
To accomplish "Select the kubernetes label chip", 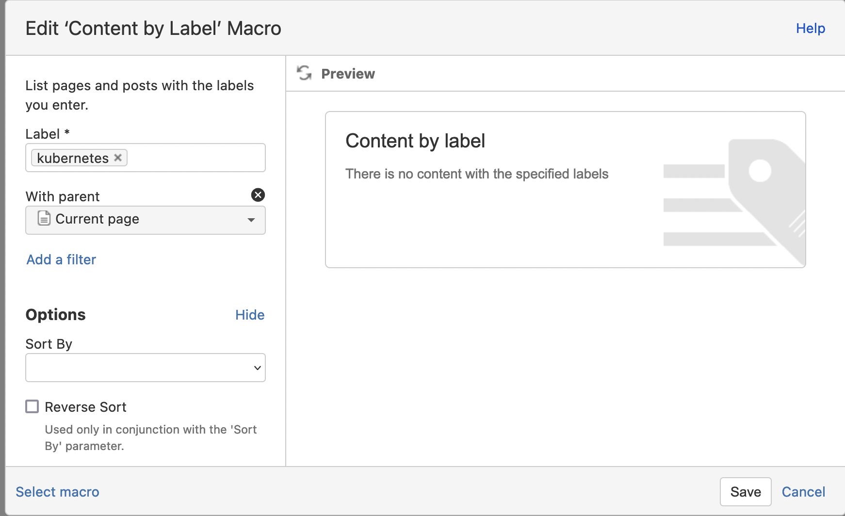I will 73,158.
